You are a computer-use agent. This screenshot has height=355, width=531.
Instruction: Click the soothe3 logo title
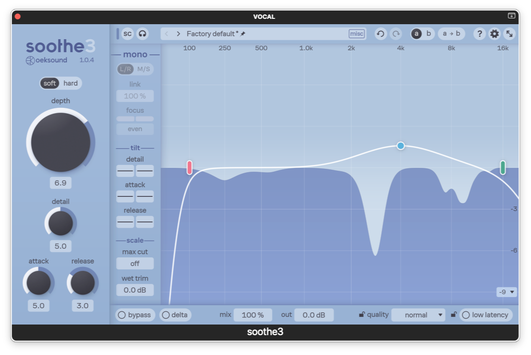click(60, 46)
